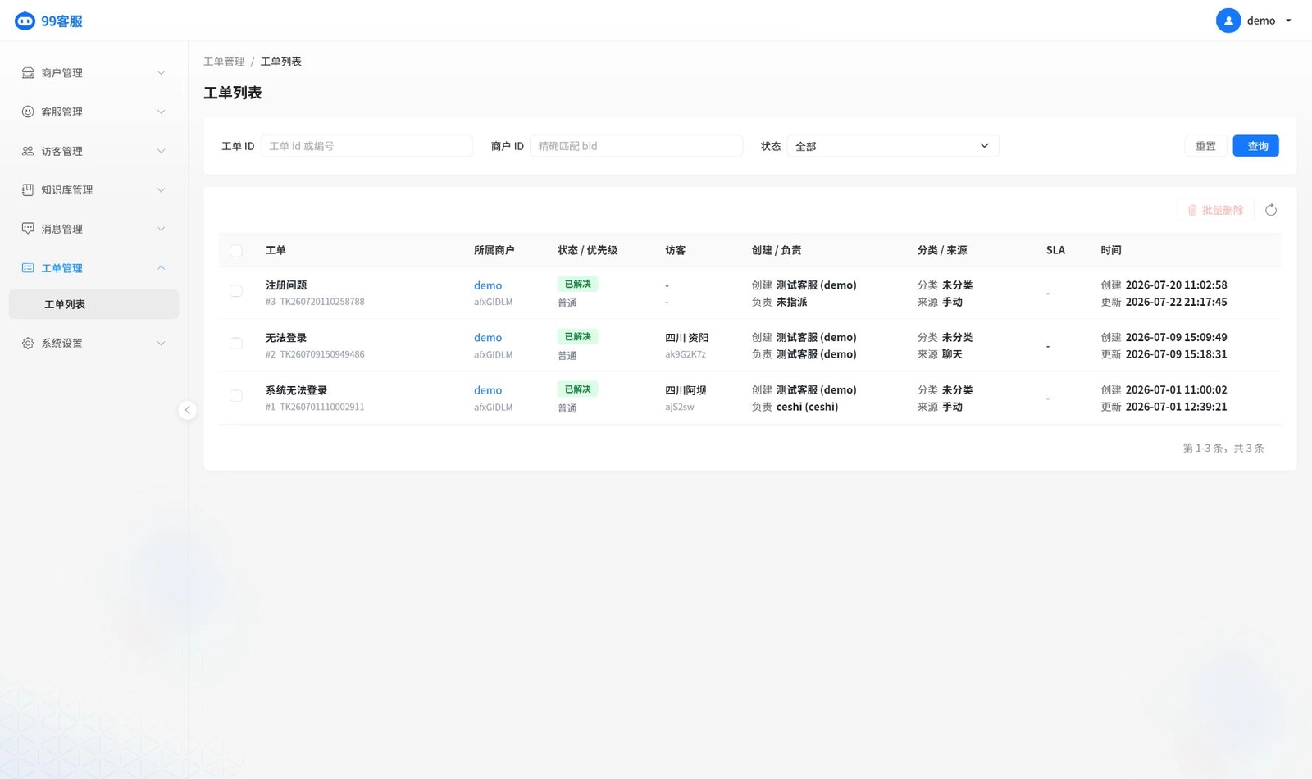Viewport: 1312px width, 779px height.
Task: Click the 客服管理 smiley icon
Action: point(28,112)
